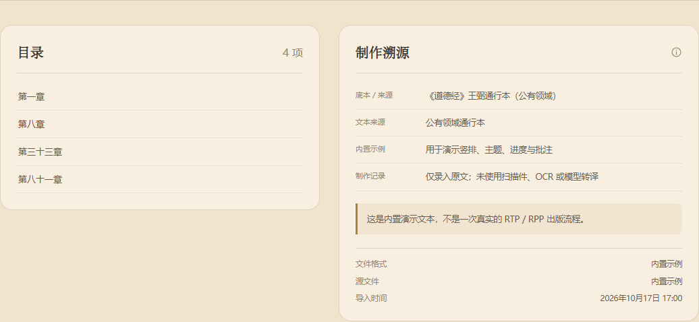
Task: Open 第一章 in the table of contents
Action: 160,96
